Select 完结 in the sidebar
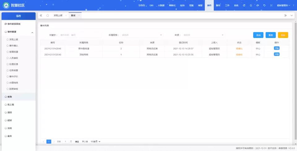 click(x=18, y=128)
